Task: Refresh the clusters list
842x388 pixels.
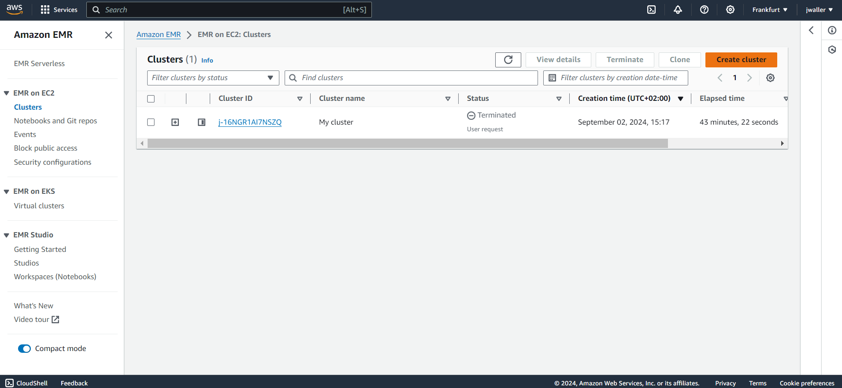Action: 508,60
